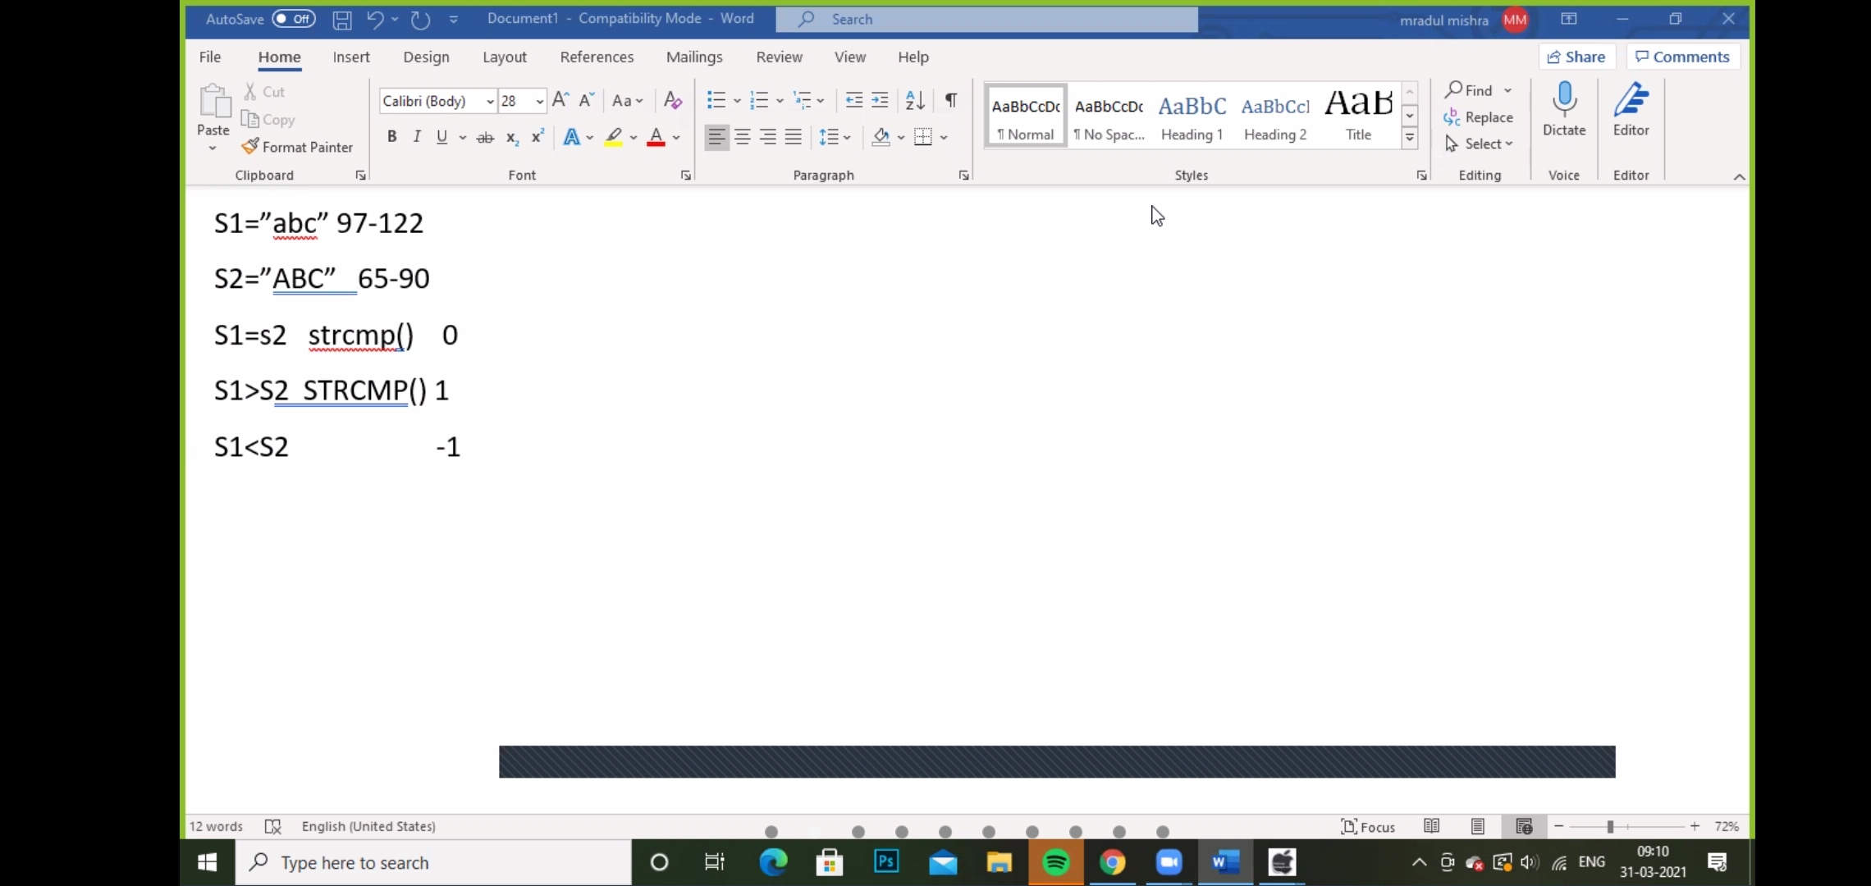The image size is (1871, 886).
Task: Apply strikethrough formatting
Action: [x=485, y=138]
